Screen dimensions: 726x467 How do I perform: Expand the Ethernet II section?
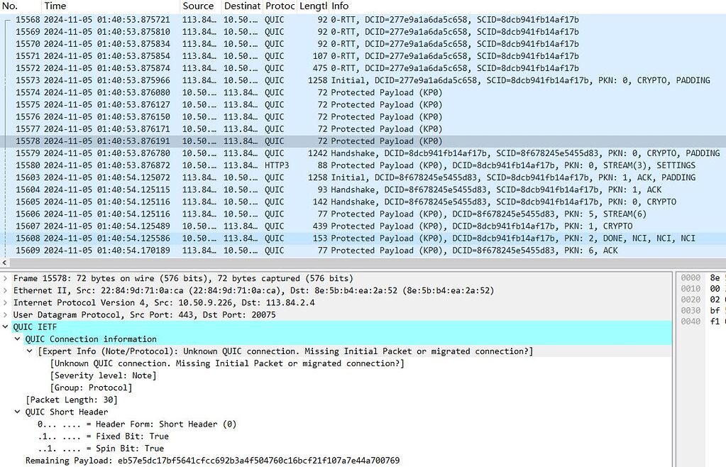(6, 290)
